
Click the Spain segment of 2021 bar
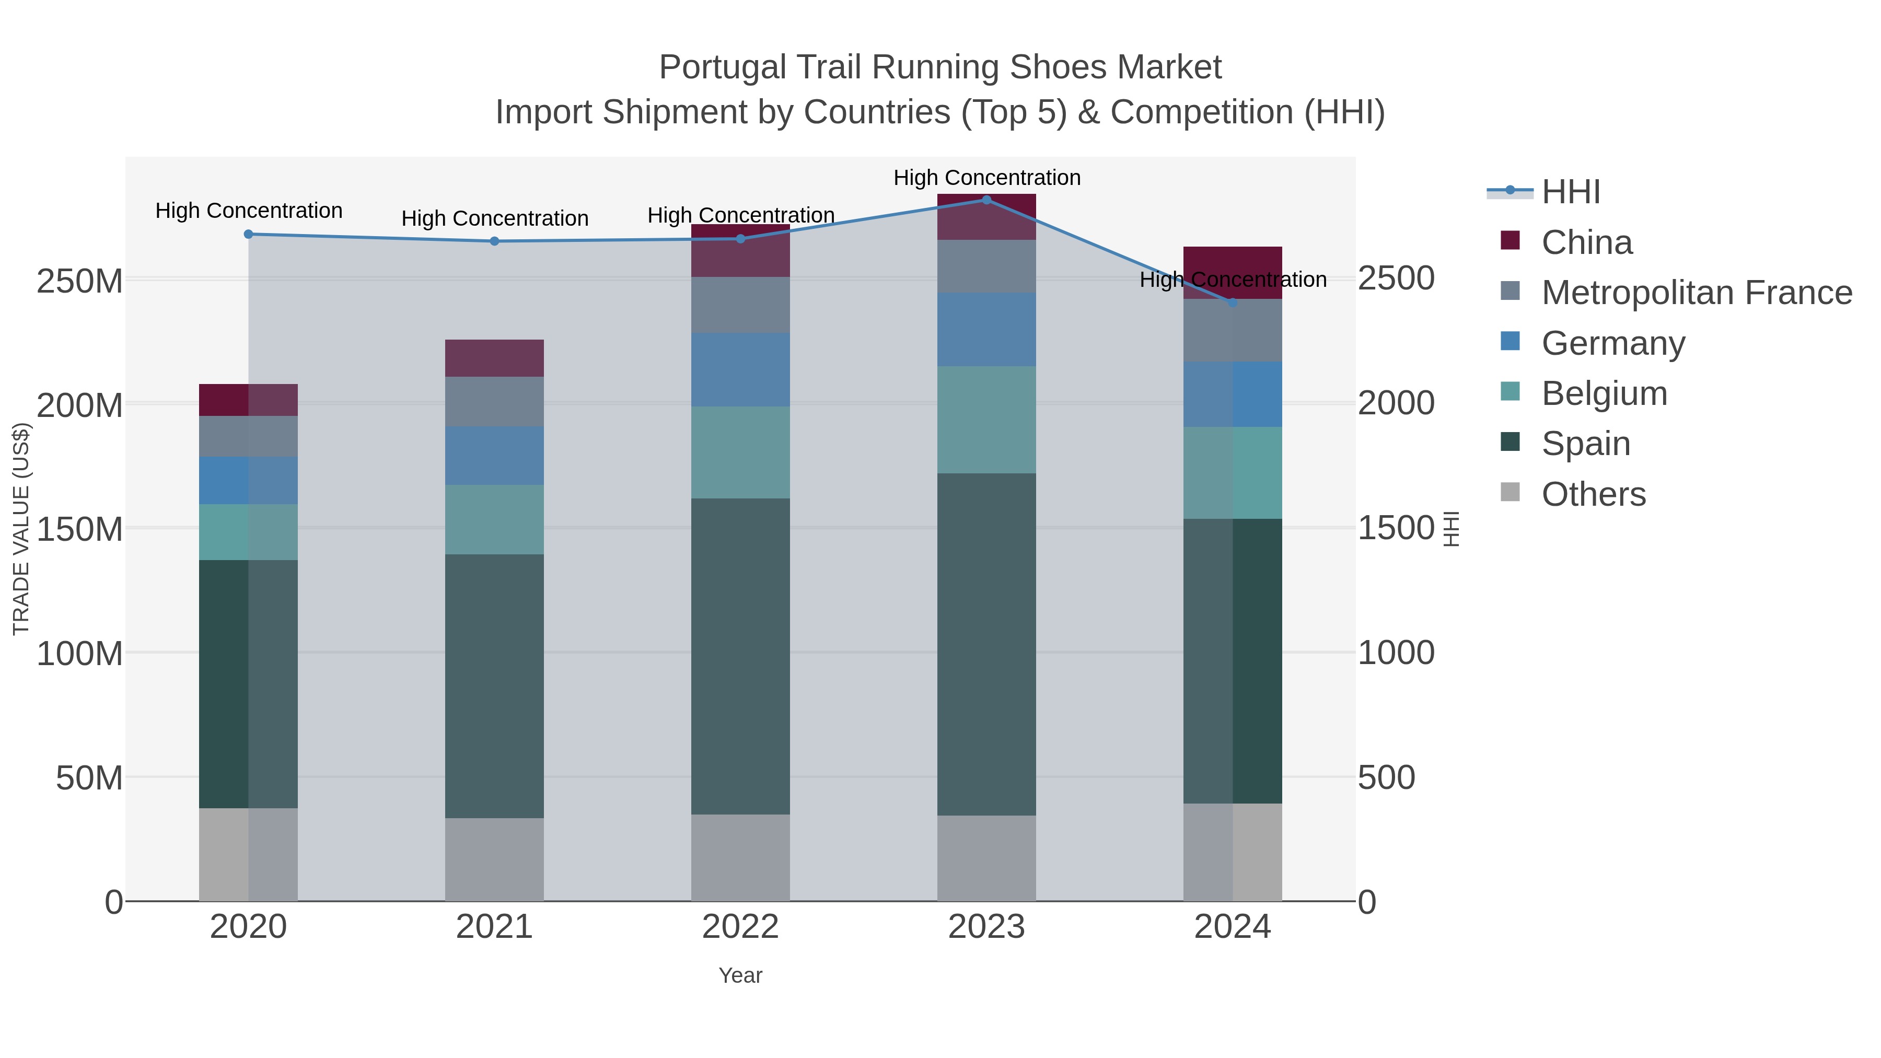[x=494, y=687]
